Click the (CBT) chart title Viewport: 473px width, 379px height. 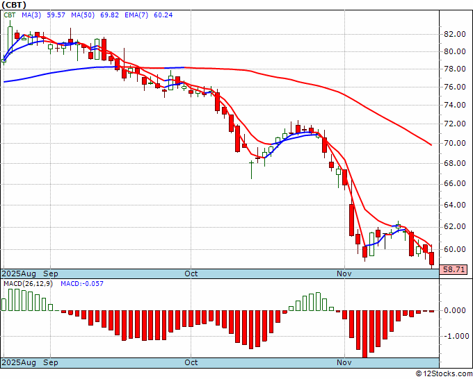pos(14,5)
